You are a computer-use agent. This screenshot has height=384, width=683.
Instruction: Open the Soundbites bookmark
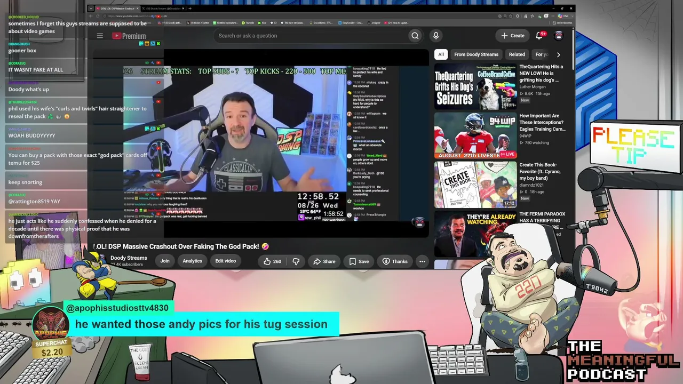(x=321, y=23)
